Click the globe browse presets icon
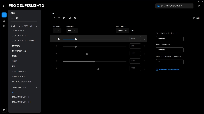Screen dimensions: 204x114 (x=17, y=18)
